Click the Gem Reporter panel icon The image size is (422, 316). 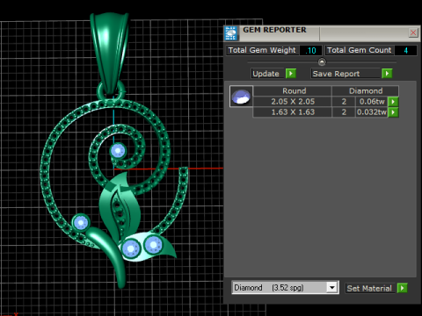(230, 33)
